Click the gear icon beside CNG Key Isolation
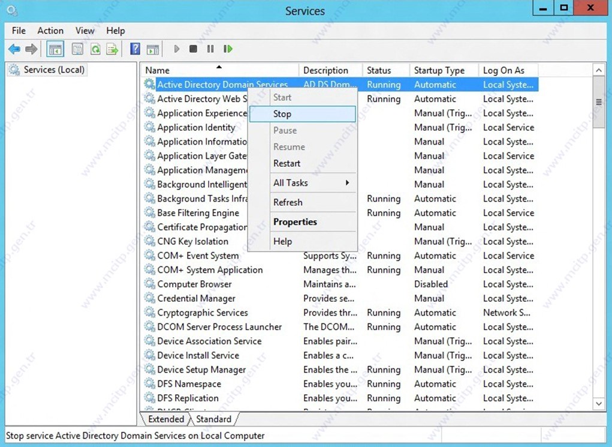The image size is (612, 447). pyautogui.click(x=149, y=241)
